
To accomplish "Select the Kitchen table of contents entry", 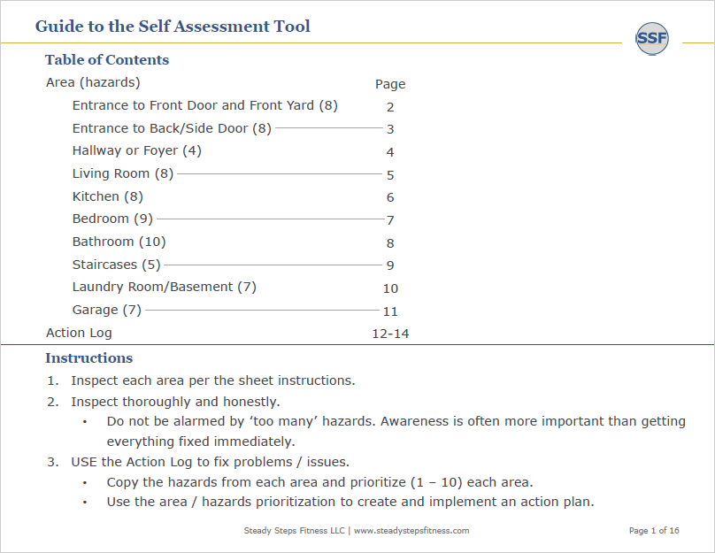I will click(x=107, y=196).
